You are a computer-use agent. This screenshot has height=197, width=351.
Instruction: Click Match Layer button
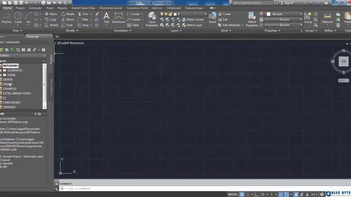192,25
